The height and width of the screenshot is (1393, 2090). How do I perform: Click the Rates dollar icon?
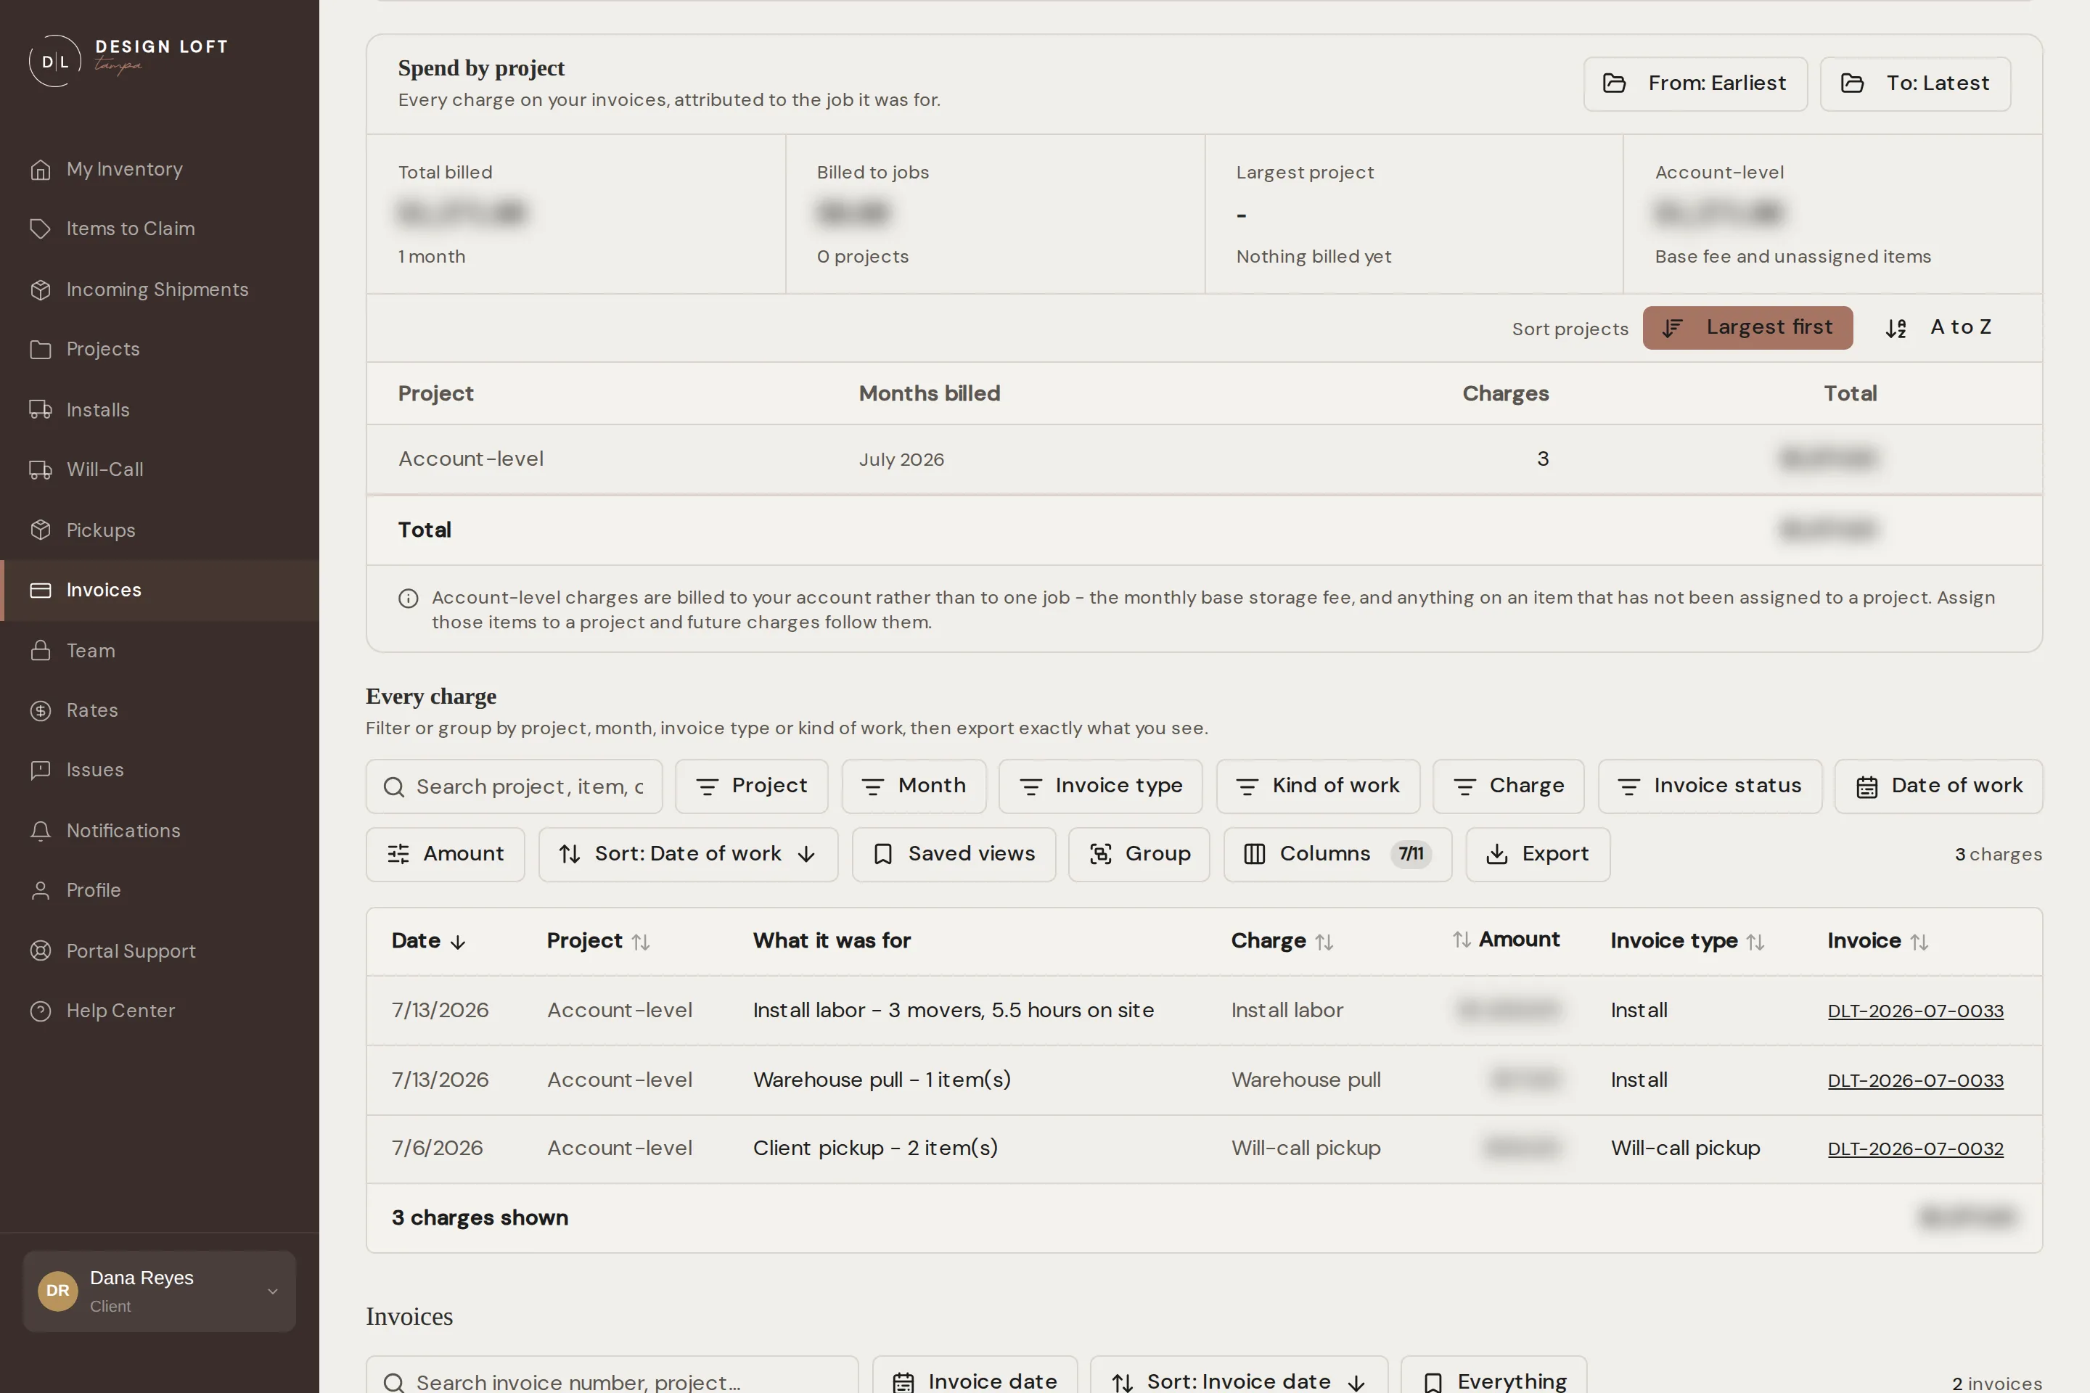[x=40, y=710]
